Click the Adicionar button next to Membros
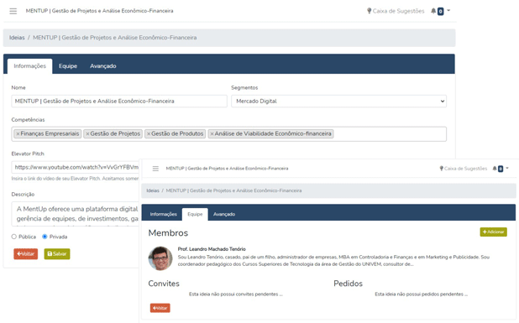Image resolution: width=519 pixels, height=323 pixels. pos(494,232)
